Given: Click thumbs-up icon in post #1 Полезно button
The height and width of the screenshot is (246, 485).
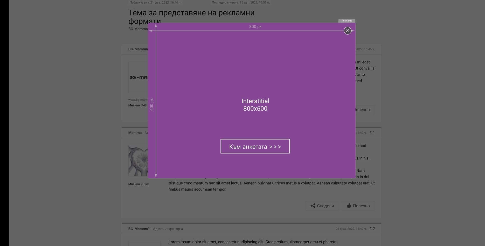Looking at the screenshot, I should click(x=349, y=206).
